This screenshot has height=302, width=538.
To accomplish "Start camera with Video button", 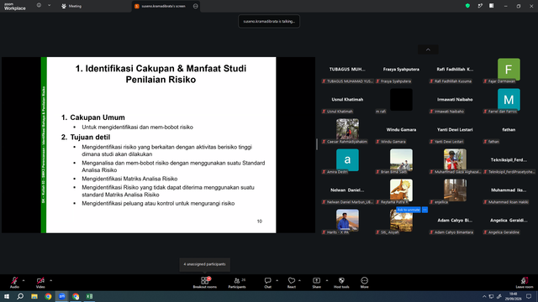I will pyautogui.click(x=40, y=283).
